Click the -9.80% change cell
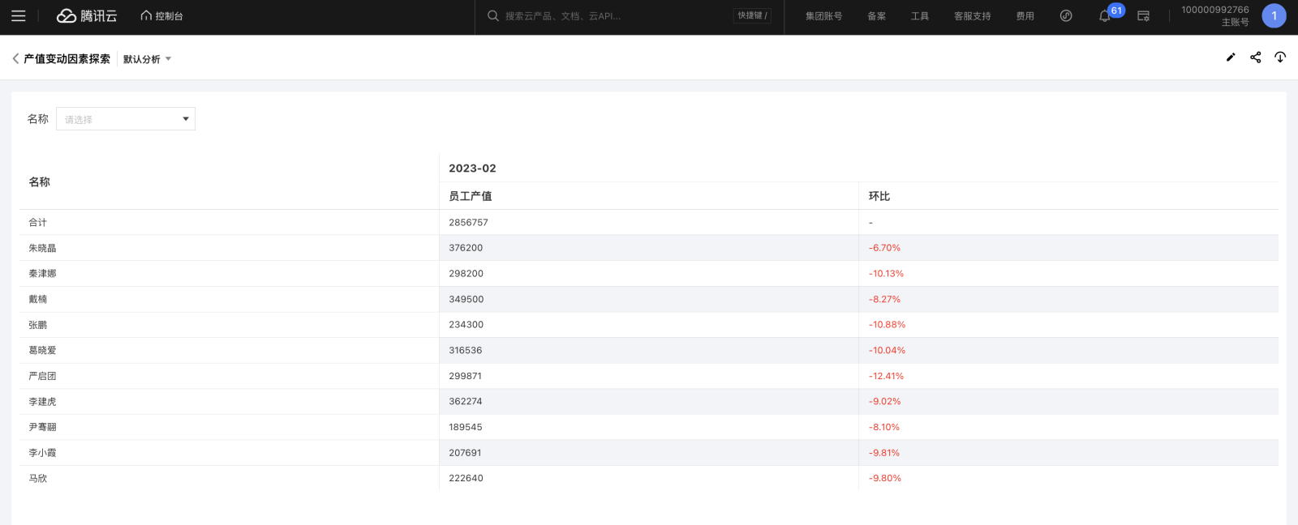This screenshot has width=1298, height=525. pyautogui.click(x=885, y=479)
